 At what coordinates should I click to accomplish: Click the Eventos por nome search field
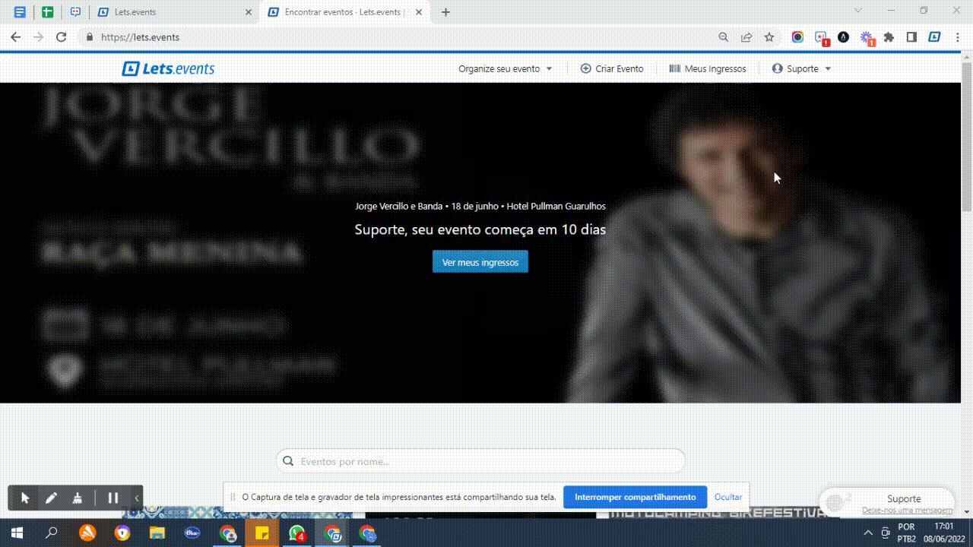486,461
